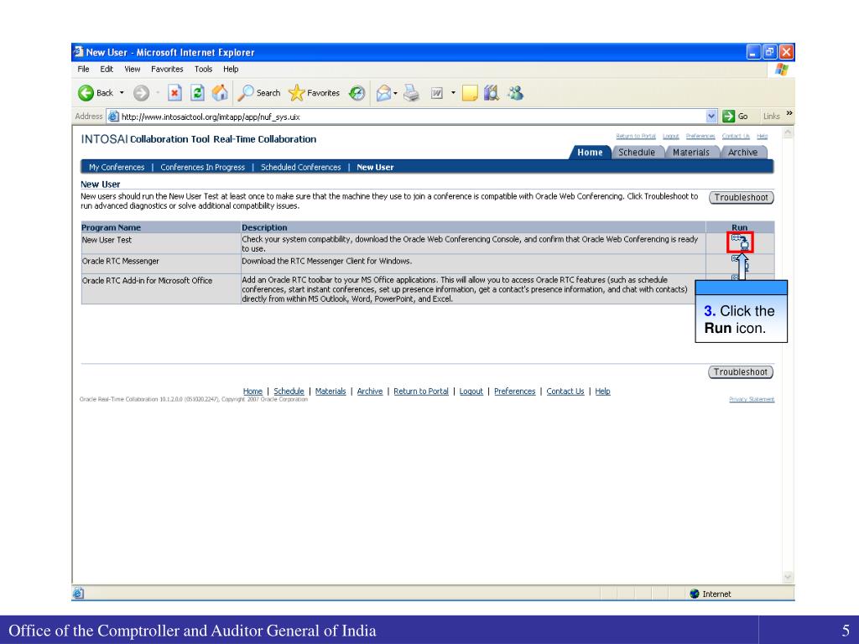The width and height of the screenshot is (859, 644).
Task: Click the footer Schedule link
Action: (289, 391)
